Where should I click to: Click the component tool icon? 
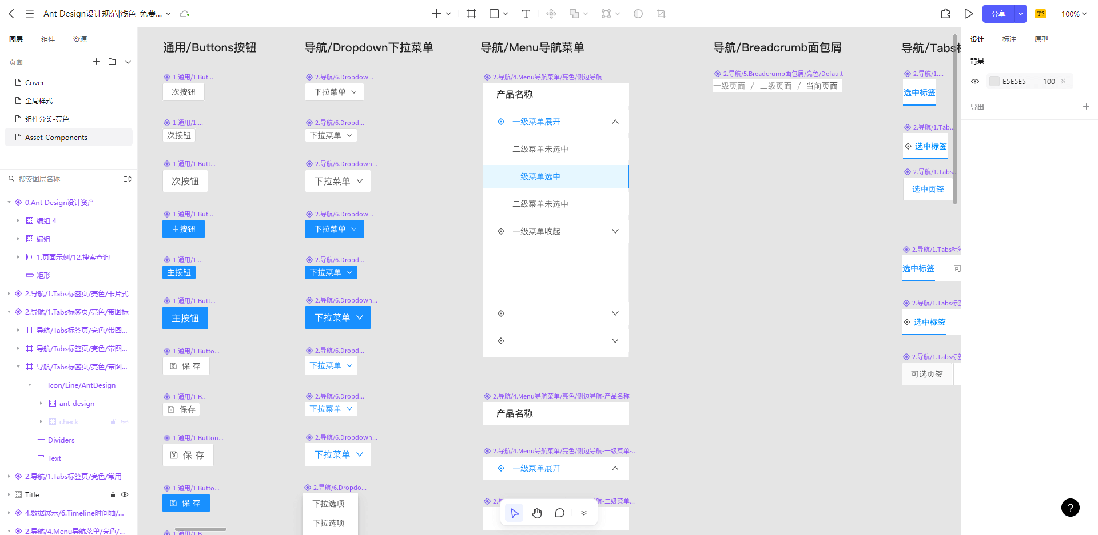click(551, 14)
